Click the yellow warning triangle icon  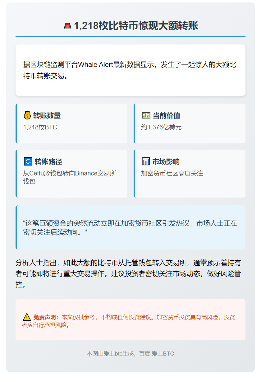tap(27, 317)
